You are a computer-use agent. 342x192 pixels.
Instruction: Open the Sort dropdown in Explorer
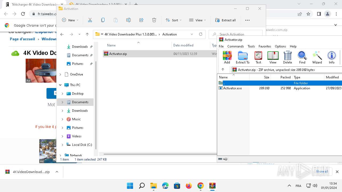(173, 20)
